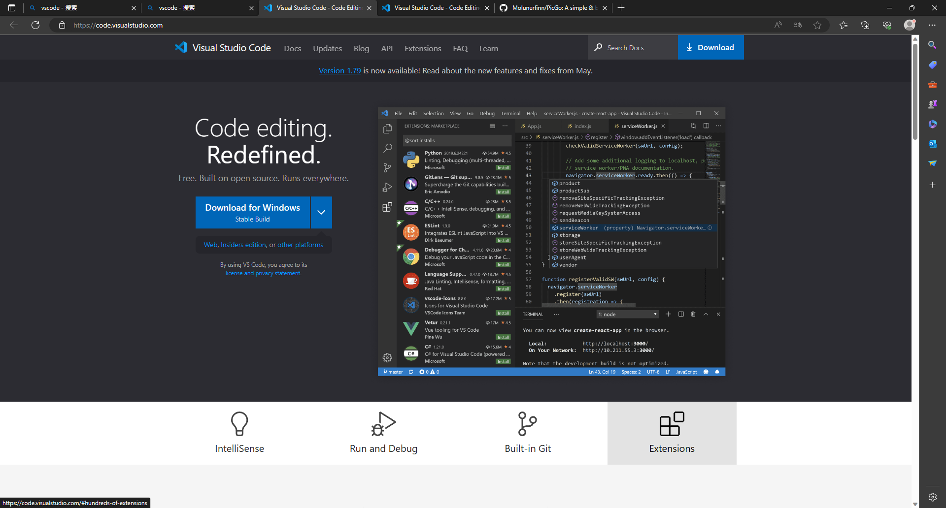The width and height of the screenshot is (946, 508).
Task: Open browser Settings and more menu
Action: tap(932, 25)
